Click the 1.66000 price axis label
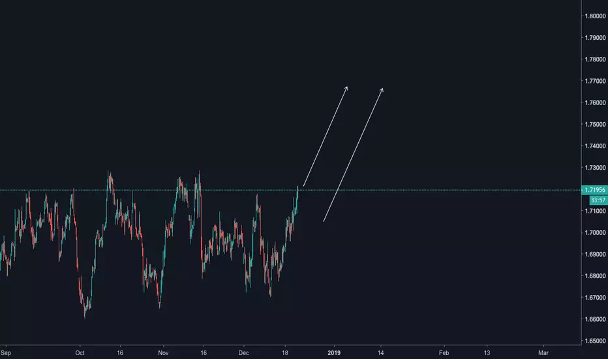The height and width of the screenshot is (359, 608). (x=595, y=319)
